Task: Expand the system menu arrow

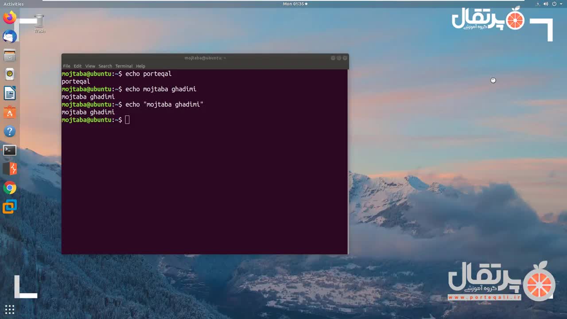Action: click(x=560, y=4)
